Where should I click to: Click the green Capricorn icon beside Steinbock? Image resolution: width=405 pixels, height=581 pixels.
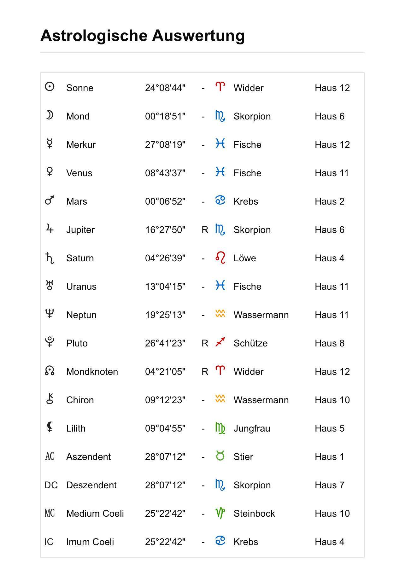220,513
